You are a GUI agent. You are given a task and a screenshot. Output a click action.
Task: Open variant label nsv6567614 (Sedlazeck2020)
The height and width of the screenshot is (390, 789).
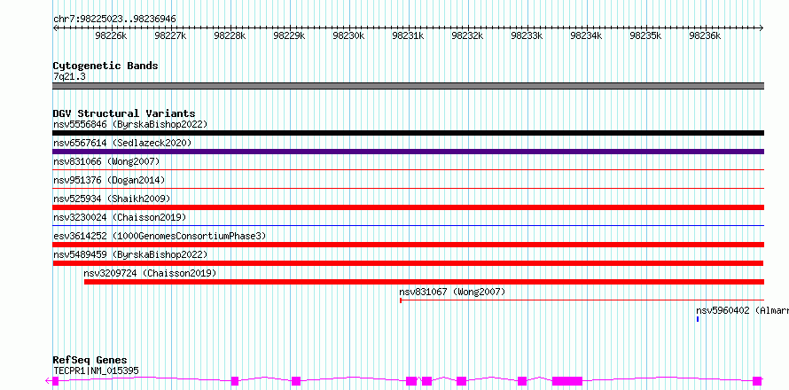point(122,143)
